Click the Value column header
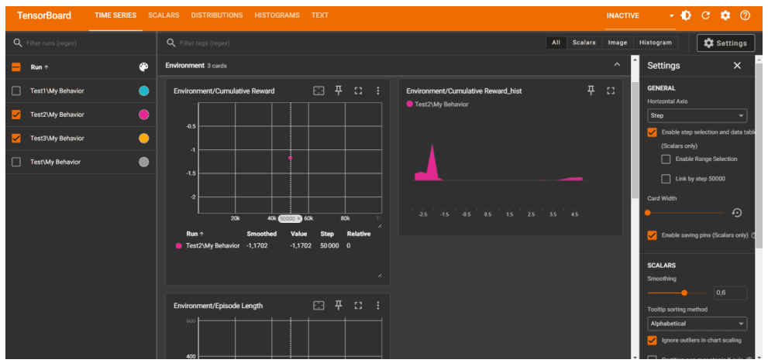This screenshot has height=363, width=768. pyautogui.click(x=299, y=234)
